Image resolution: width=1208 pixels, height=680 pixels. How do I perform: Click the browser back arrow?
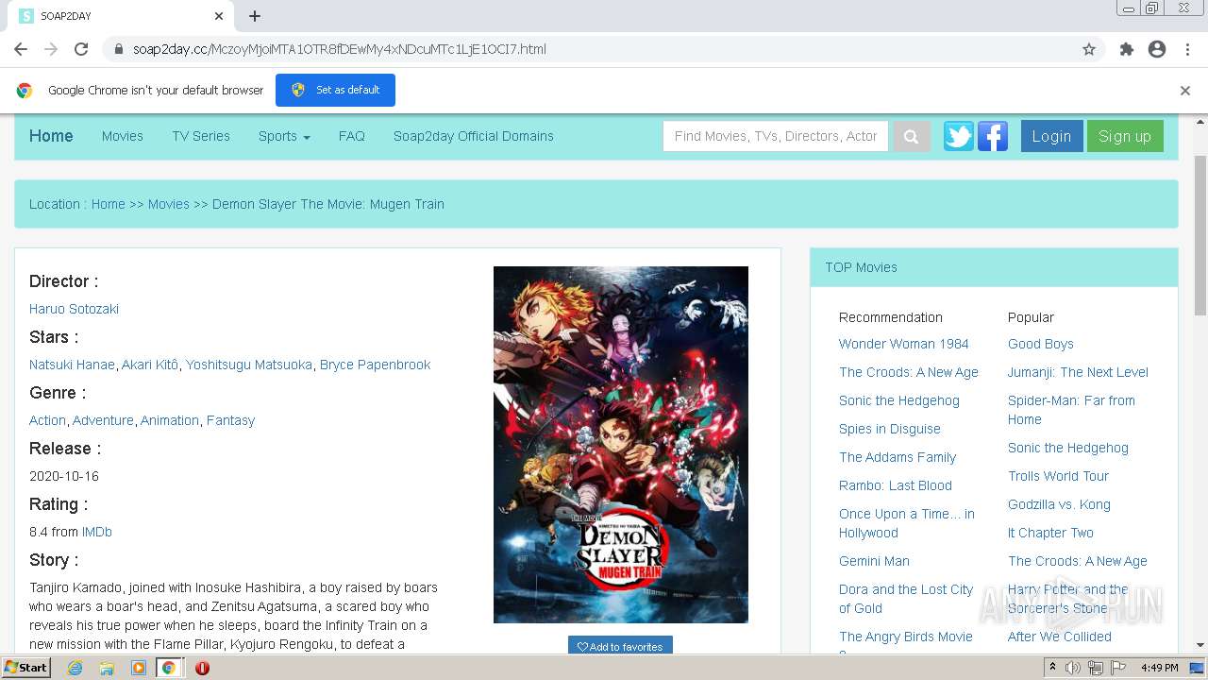(21, 49)
